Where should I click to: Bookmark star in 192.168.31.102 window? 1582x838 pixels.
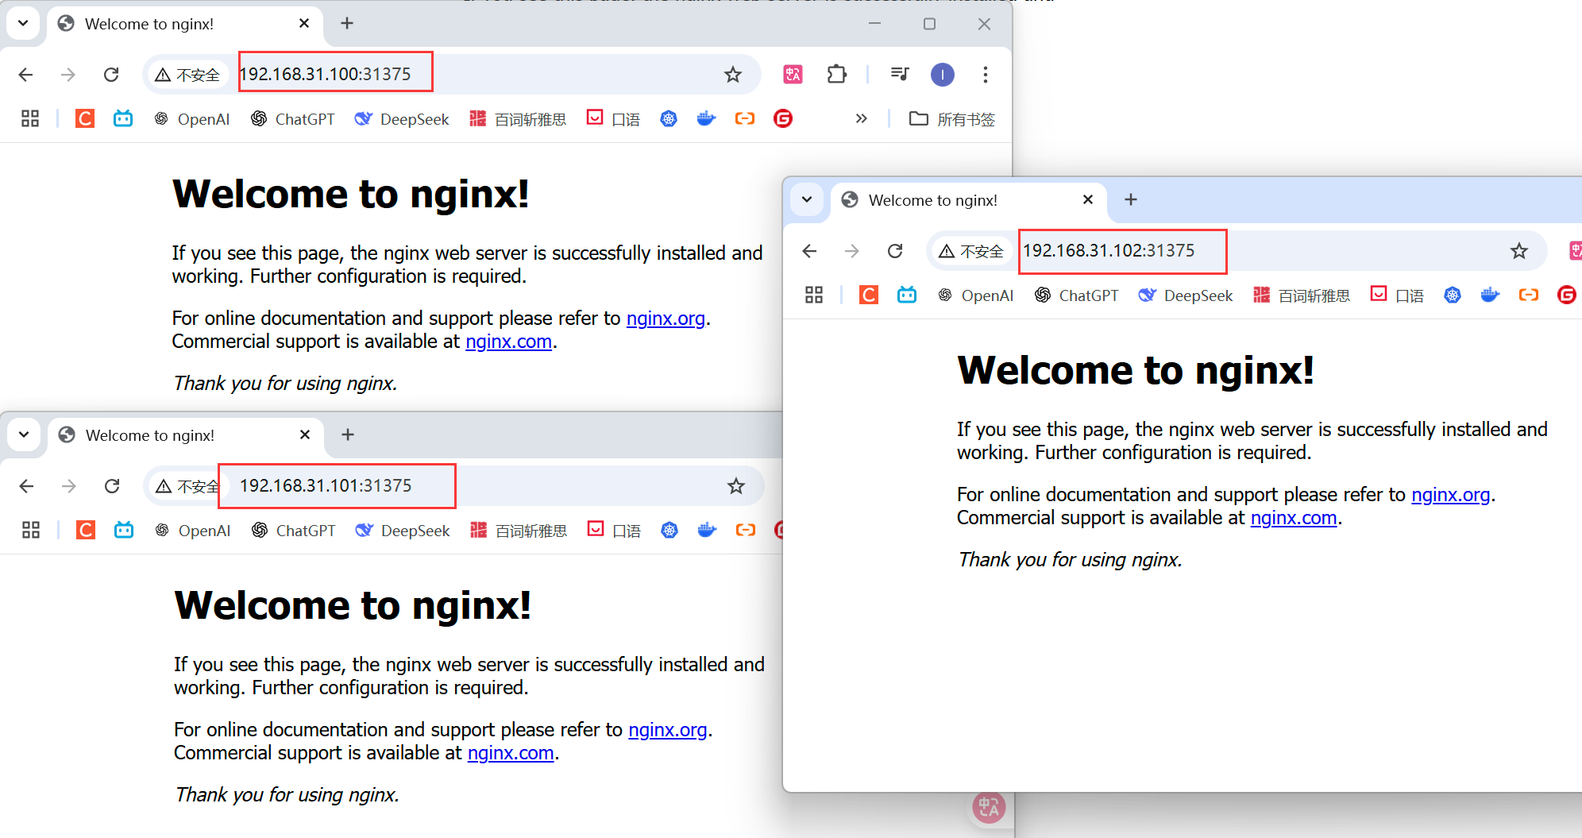click(x=1519, y=251)
